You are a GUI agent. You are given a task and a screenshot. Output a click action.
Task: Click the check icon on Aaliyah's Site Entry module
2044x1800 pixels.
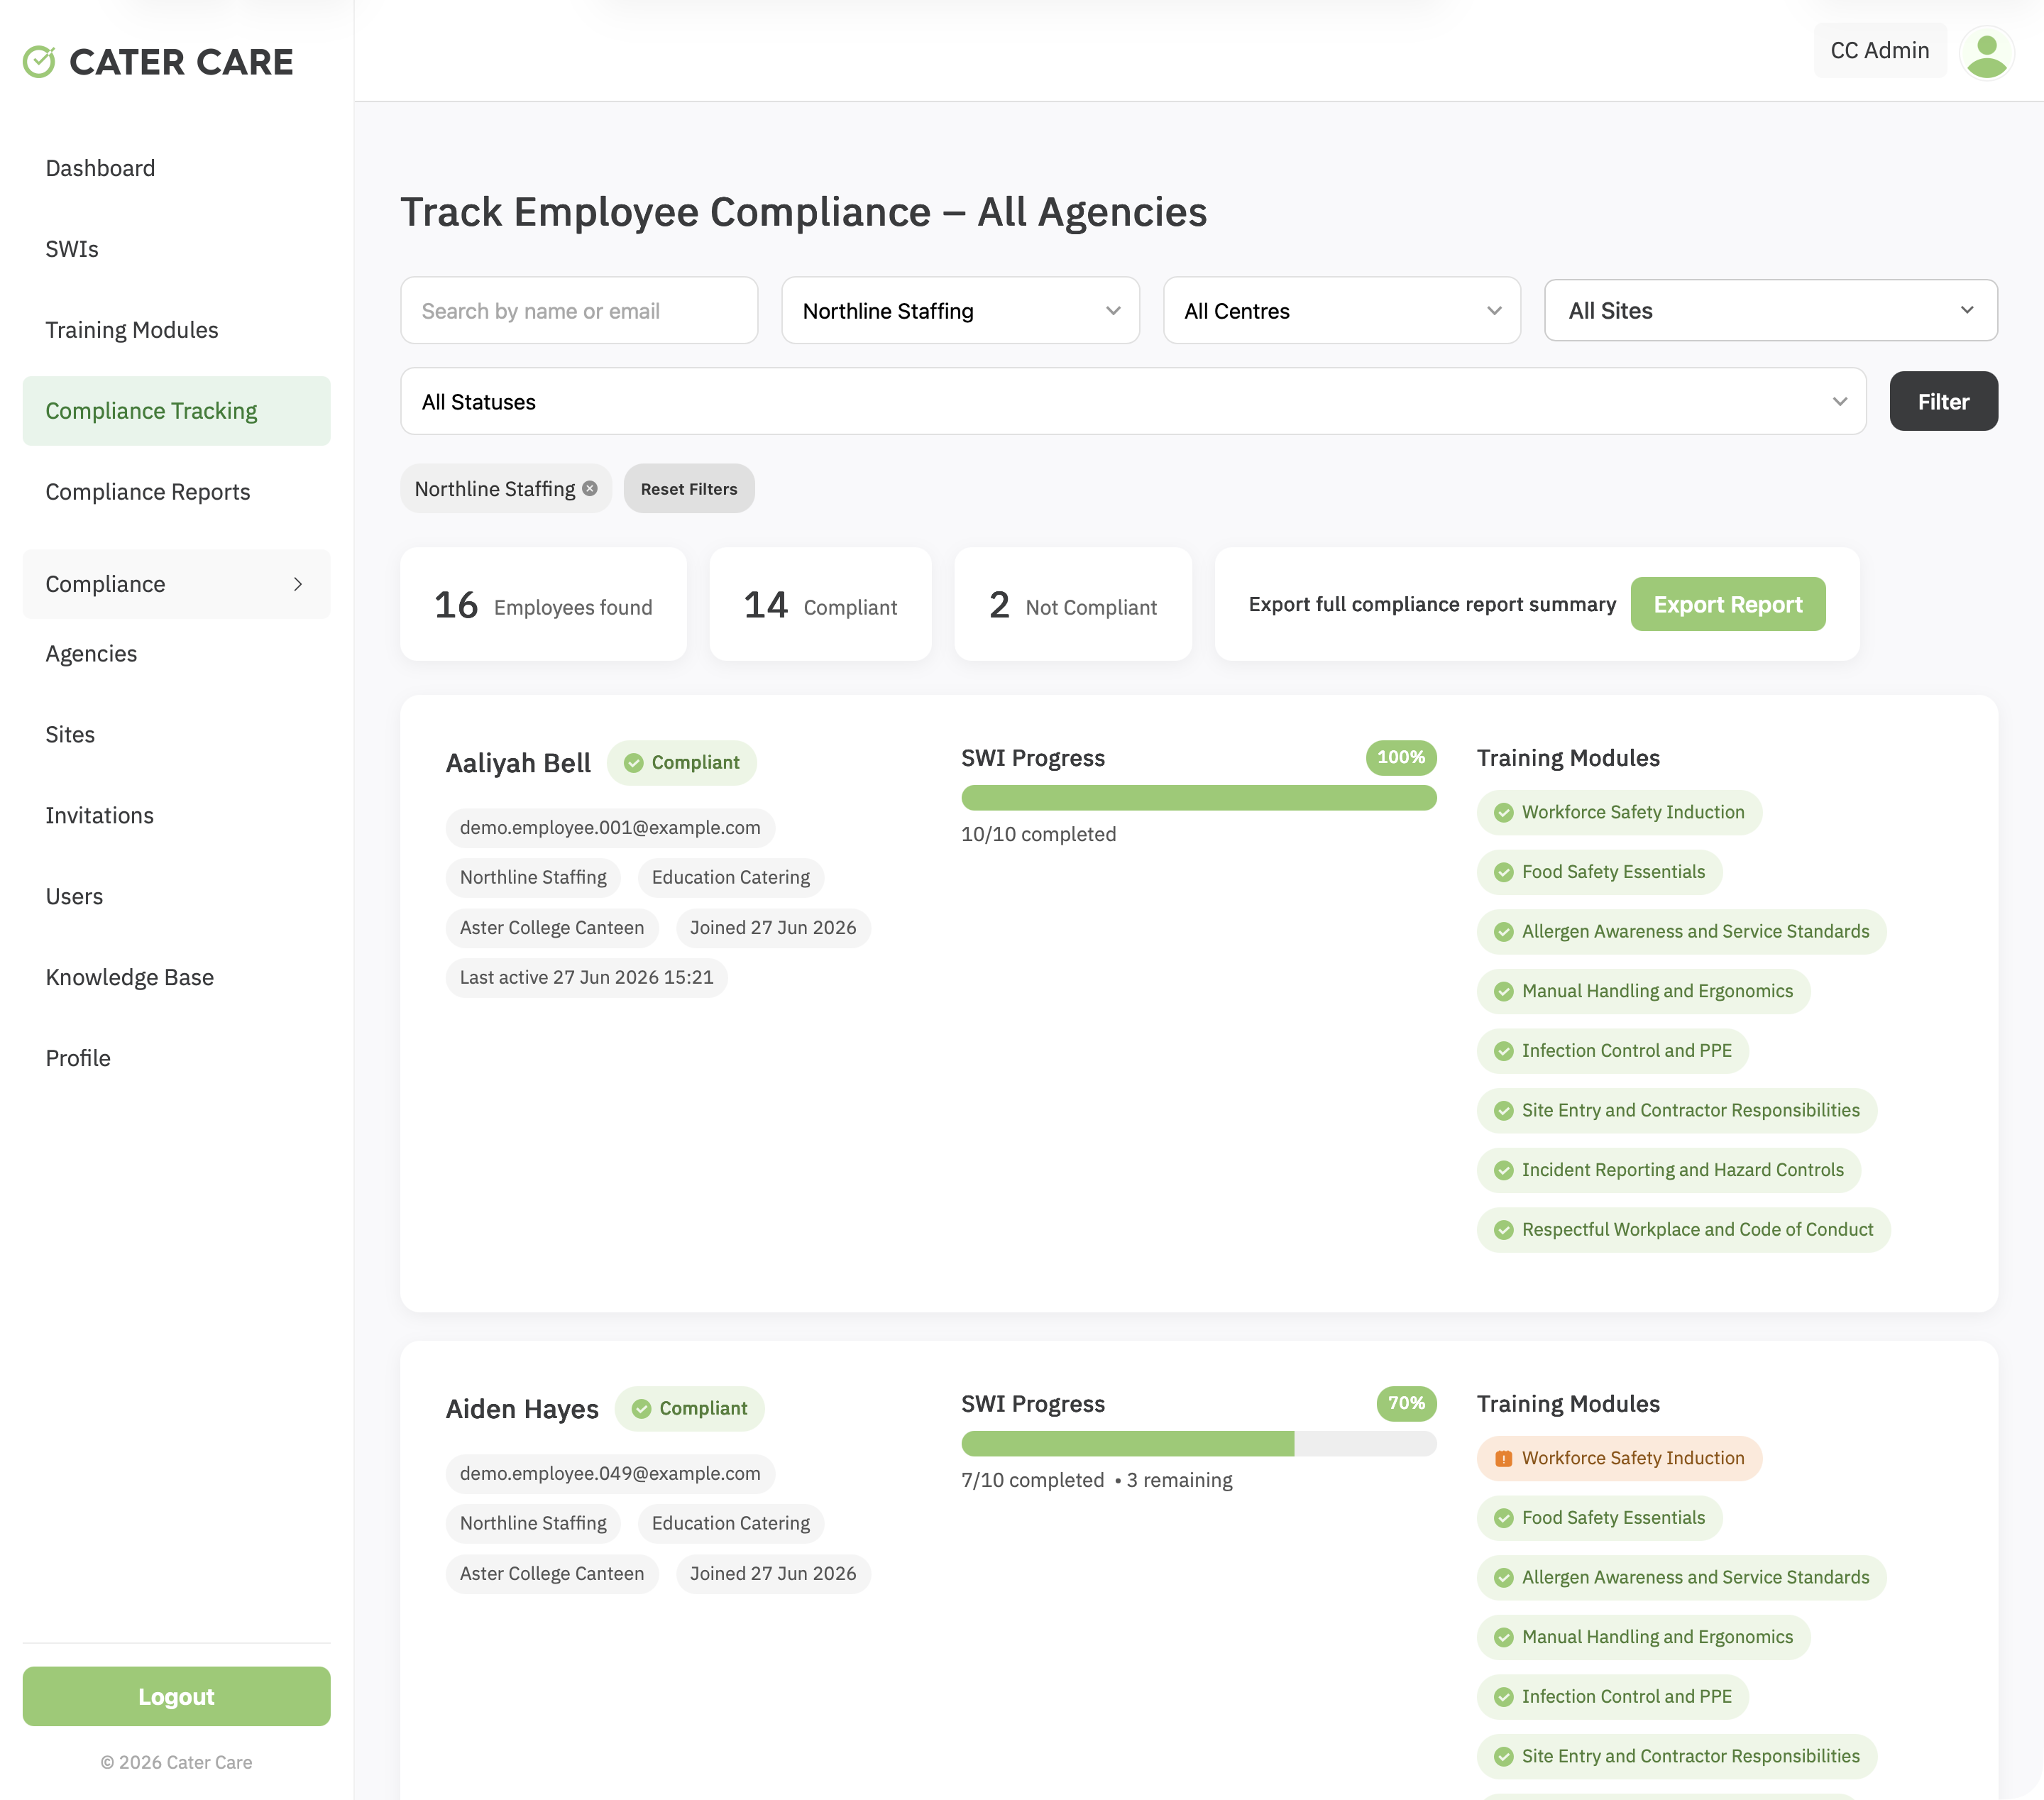pyautogui.click(x=1503, y=1111)
